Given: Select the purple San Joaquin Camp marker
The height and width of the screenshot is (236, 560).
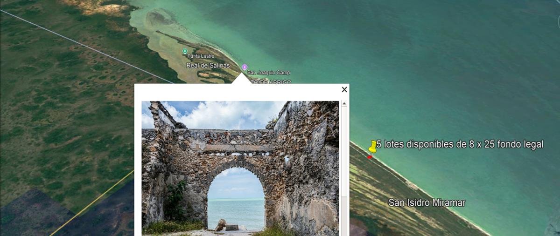Looking at the screenshot, I should [x=244, y=67].
